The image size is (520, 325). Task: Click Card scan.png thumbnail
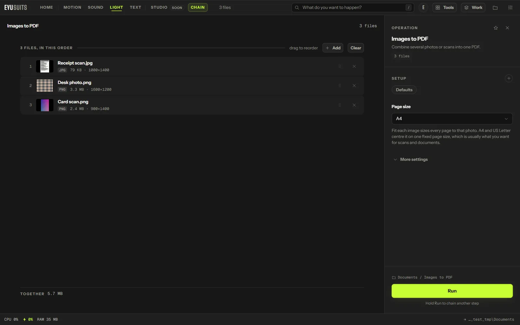point(45,105)
